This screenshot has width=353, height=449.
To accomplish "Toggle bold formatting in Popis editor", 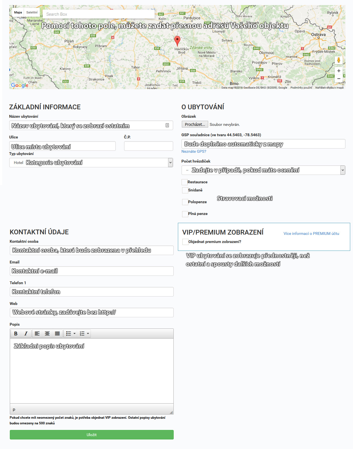I will point(16,334).
